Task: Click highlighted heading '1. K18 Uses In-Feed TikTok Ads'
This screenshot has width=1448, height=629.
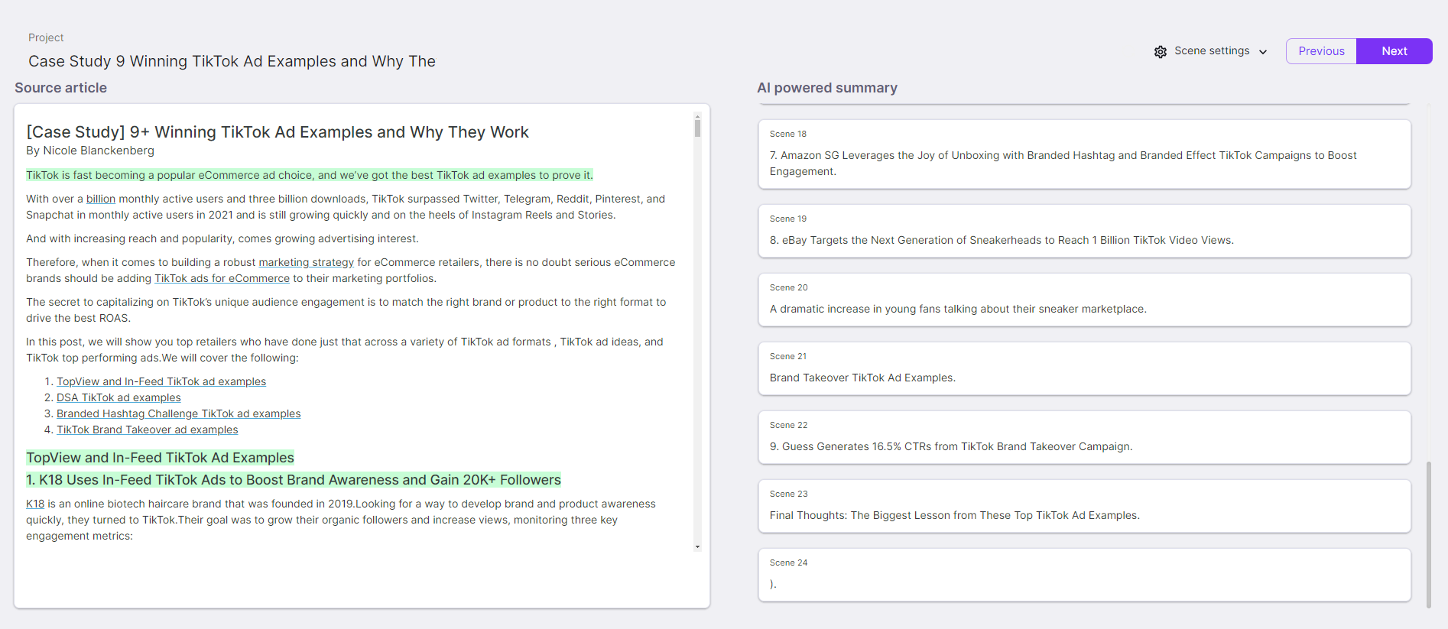Action: 294,480
